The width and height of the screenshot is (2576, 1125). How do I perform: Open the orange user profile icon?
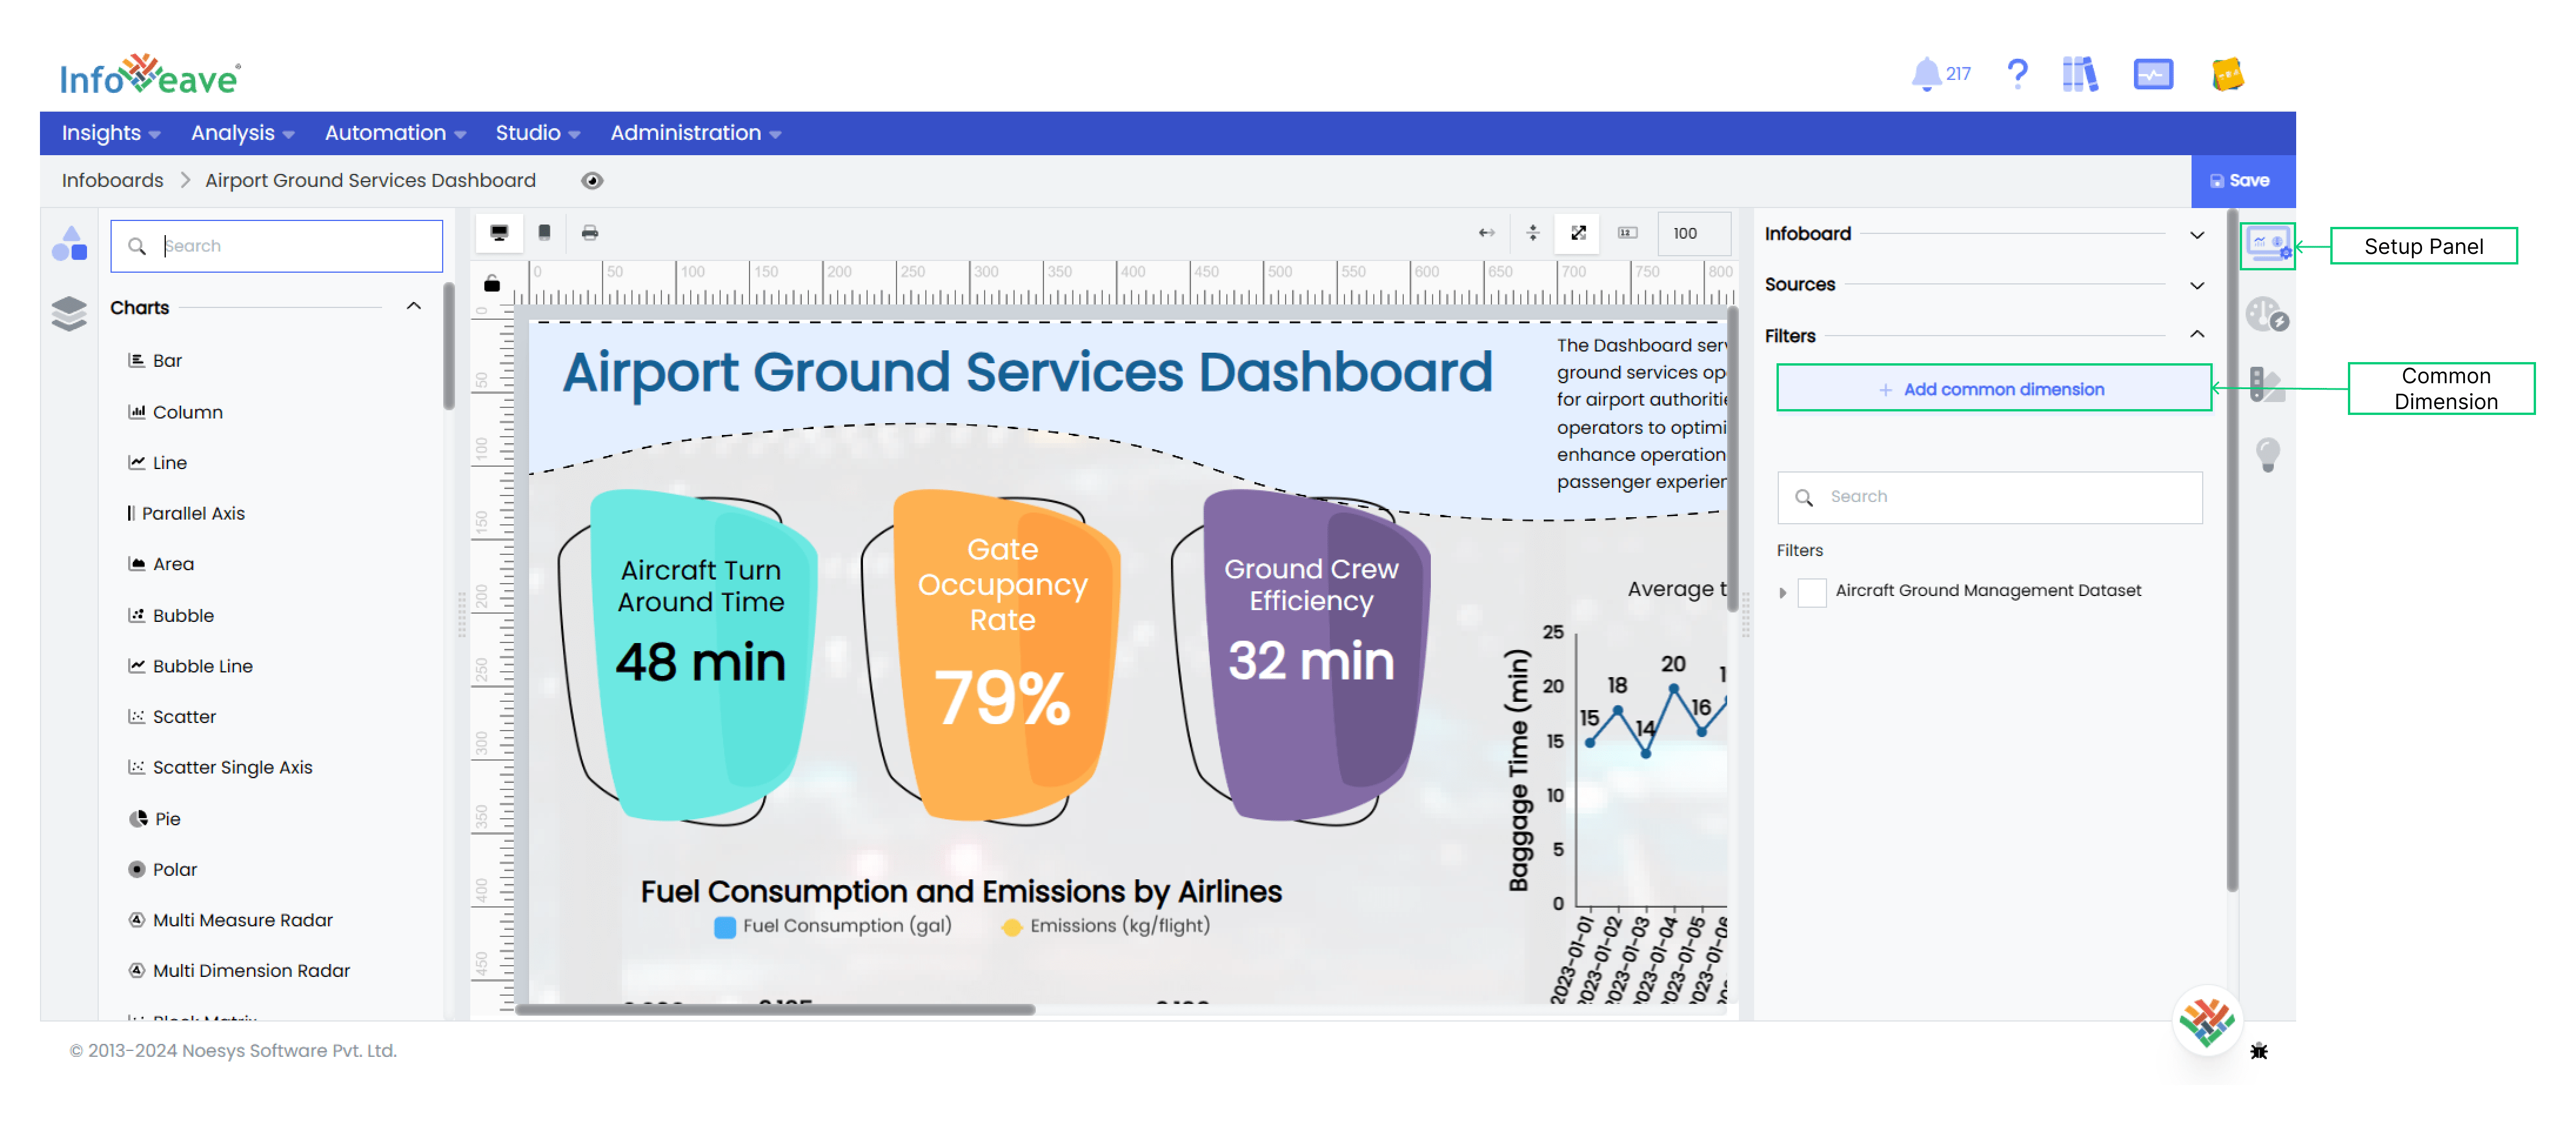tap(2227, 74)
